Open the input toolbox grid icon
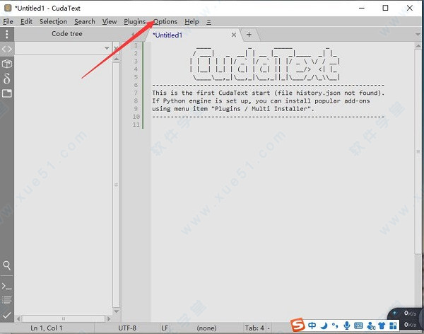The height and width of the screenshot is (334, 424). coord(393,326)
